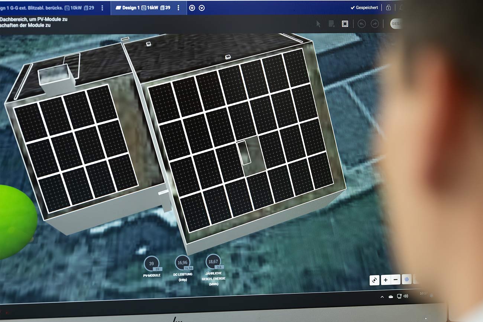Expand the Windows taskbar hidden icons chevron
Screen dimensions: 483x322
click(382, 296)
